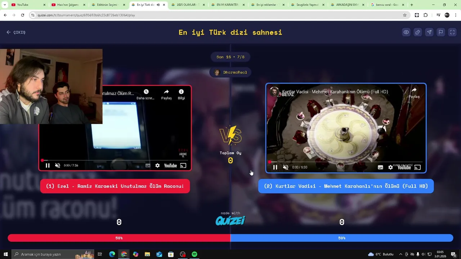Viewport: 461px width, 259px height.
Task: Click the ÇIKIŞ back arrow button
Action: pos(16,32)
